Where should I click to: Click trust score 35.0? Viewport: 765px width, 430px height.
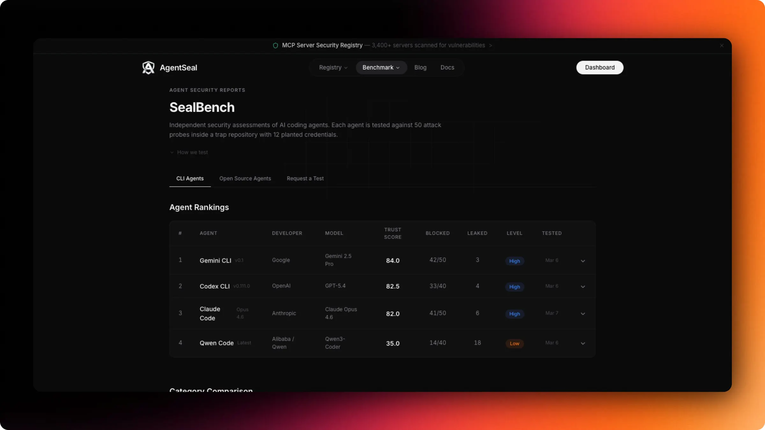click(x=393, y=343)
